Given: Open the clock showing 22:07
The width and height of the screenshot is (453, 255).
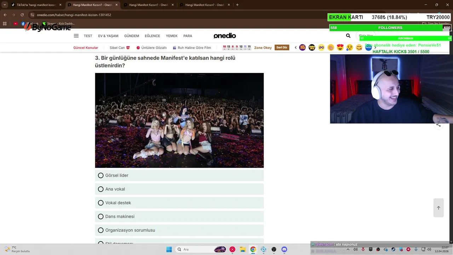Looking at the screenshot, I should tap(442, 249).
